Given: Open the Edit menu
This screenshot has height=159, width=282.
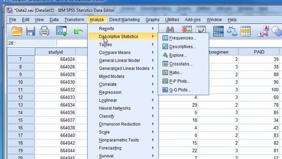Looking at the screenshot, I should pyautogui.click(x=26, y=19).
